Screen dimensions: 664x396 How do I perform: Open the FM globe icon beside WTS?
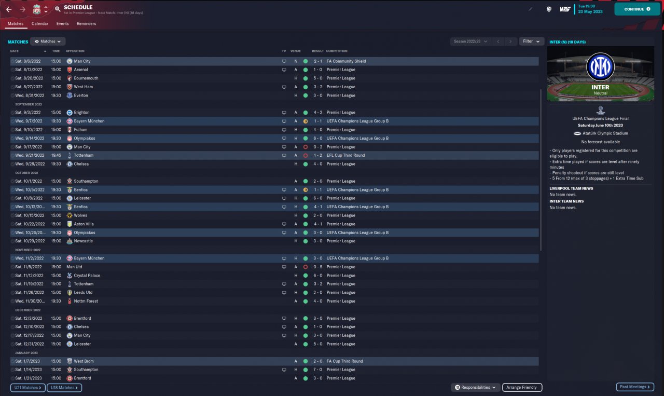549,9
